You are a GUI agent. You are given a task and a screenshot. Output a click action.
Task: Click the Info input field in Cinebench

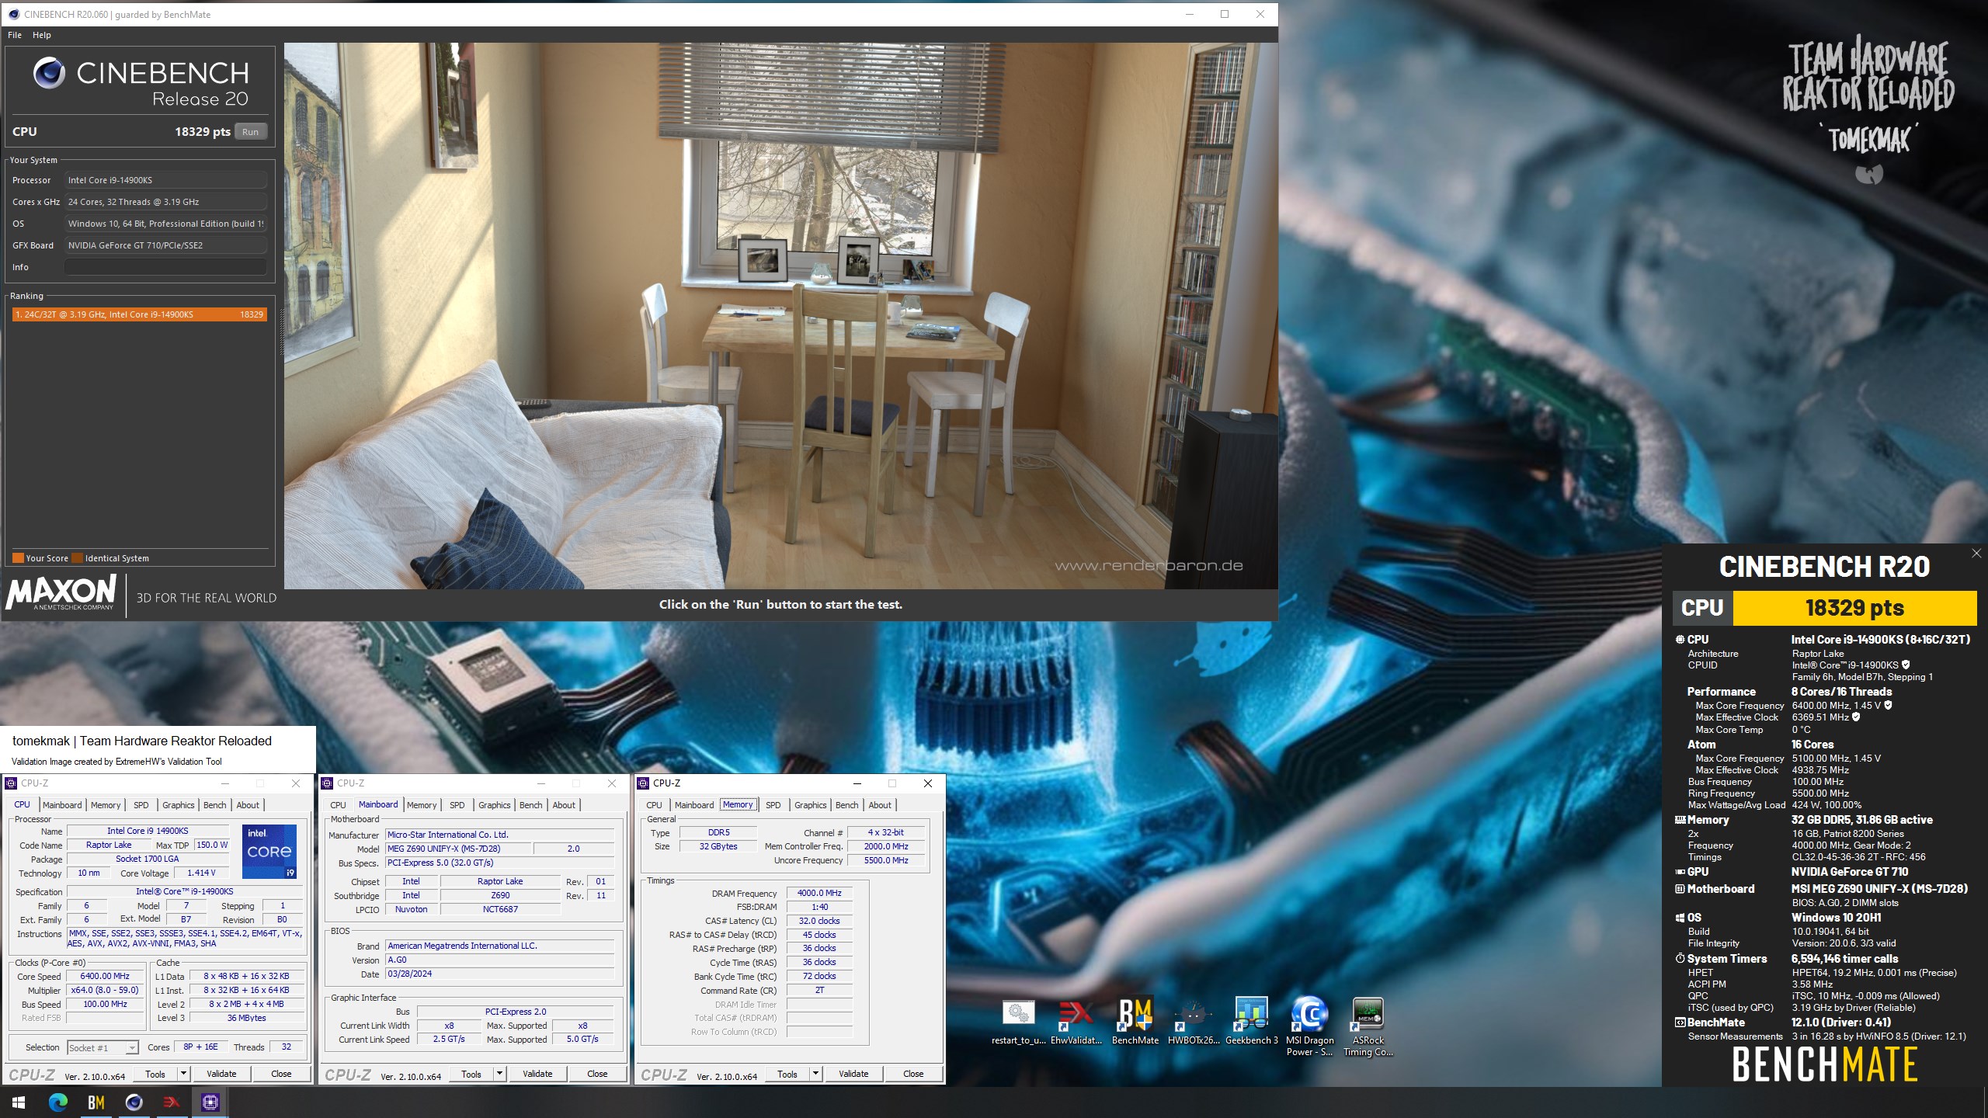[165, 267]
